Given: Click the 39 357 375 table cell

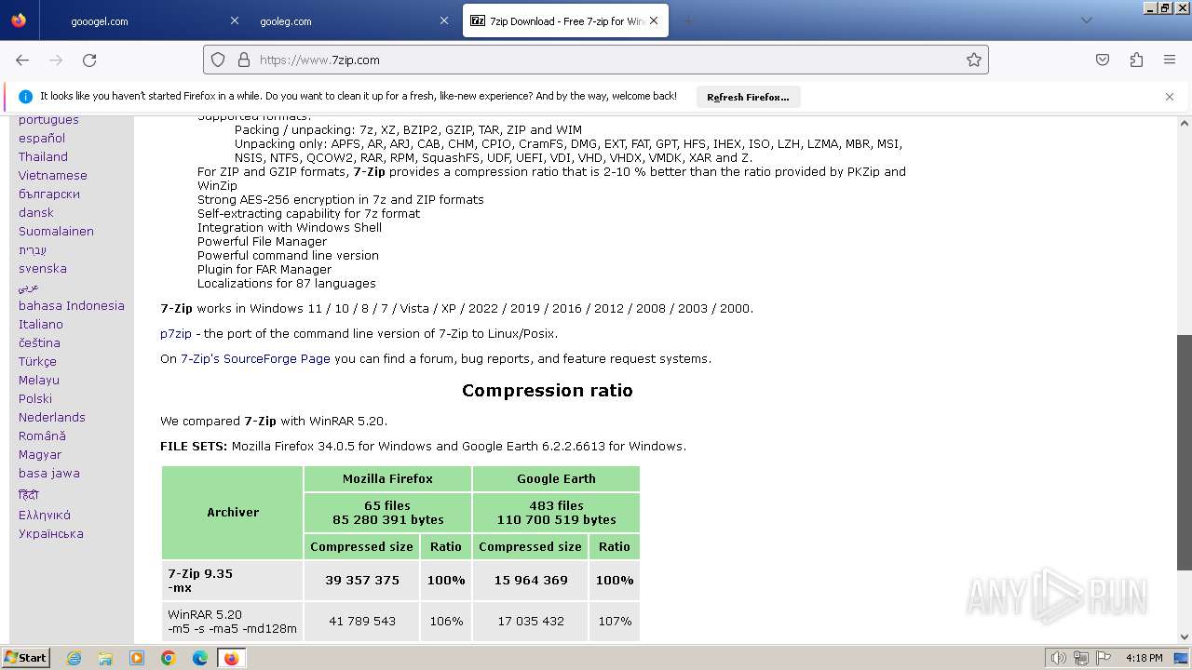Looking at the screenshot, I should 362,580.
